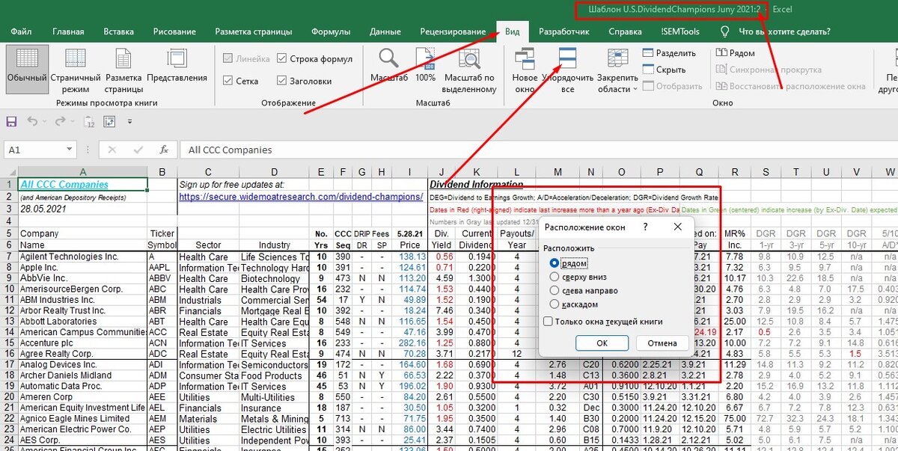Select row 10 header

point(8,289)
